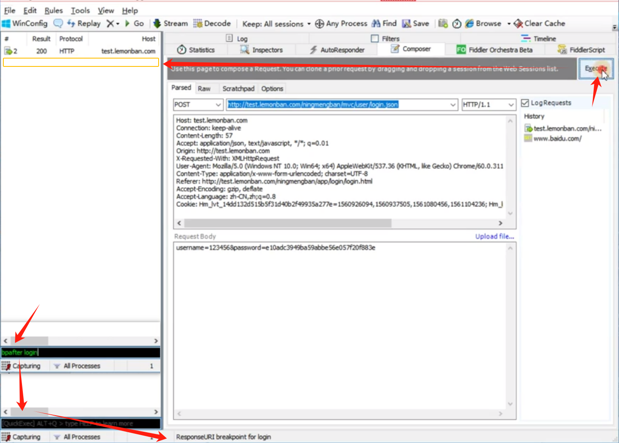Click the toolbar overflow arrow at right
This screenshot has height=443, width=619.
[x=615, y=27]
